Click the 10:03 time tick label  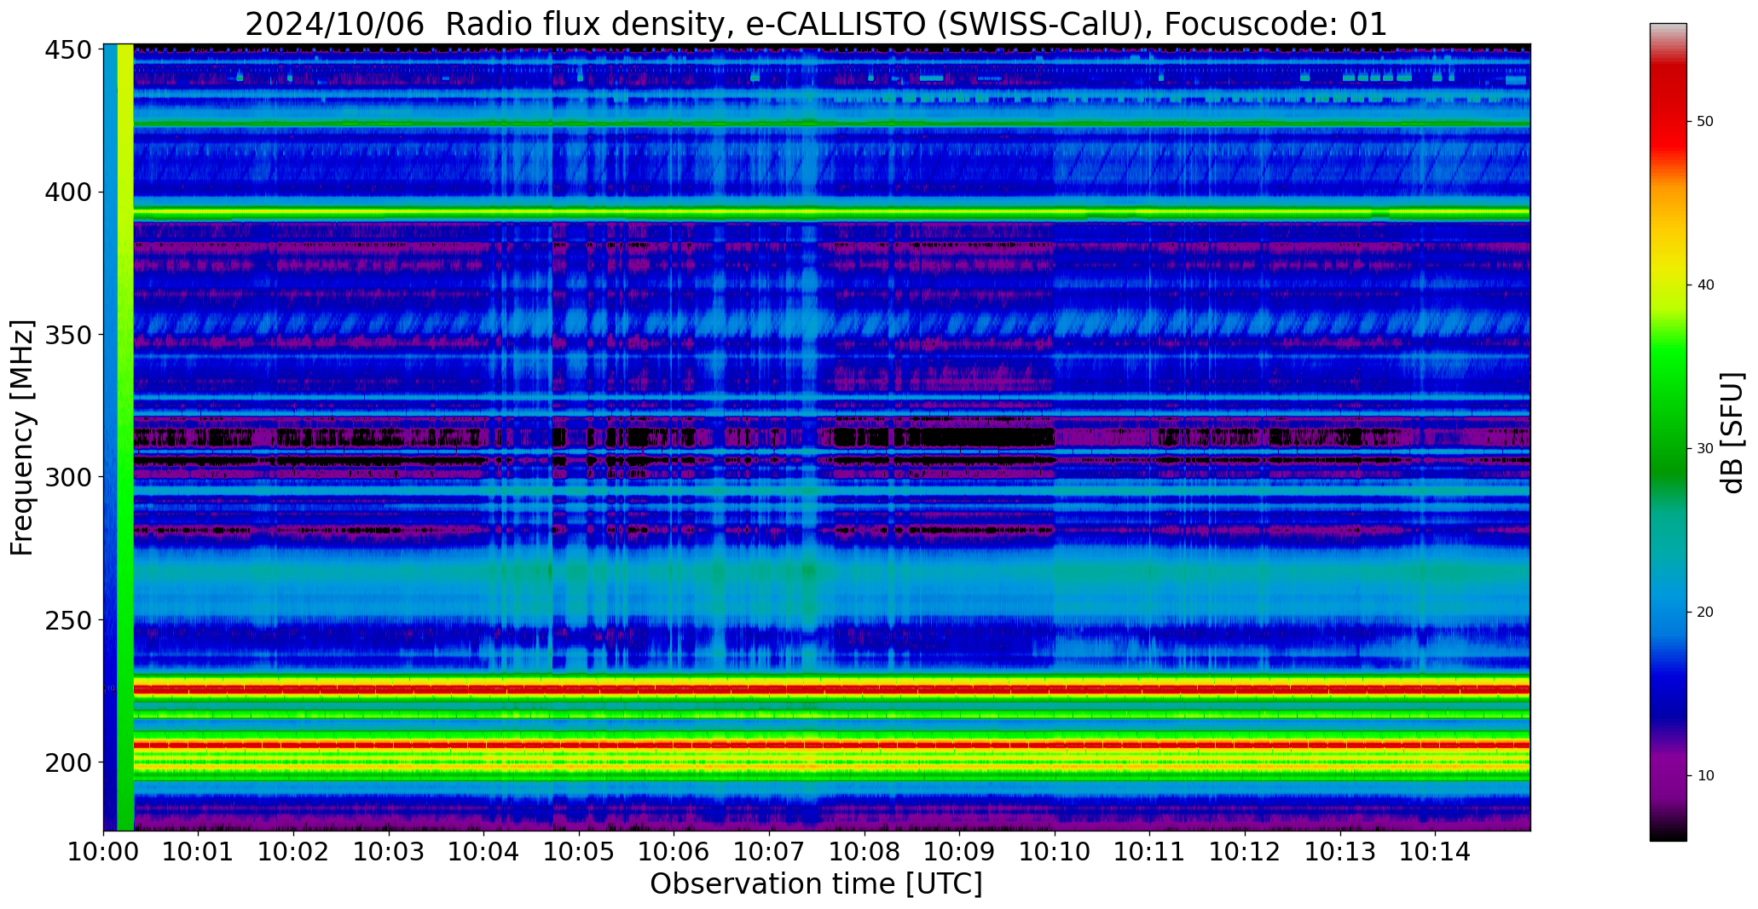pyautogui.click(x=389, y=852)
